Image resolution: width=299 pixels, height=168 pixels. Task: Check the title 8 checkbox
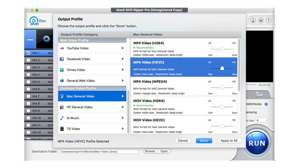[28, 104]
